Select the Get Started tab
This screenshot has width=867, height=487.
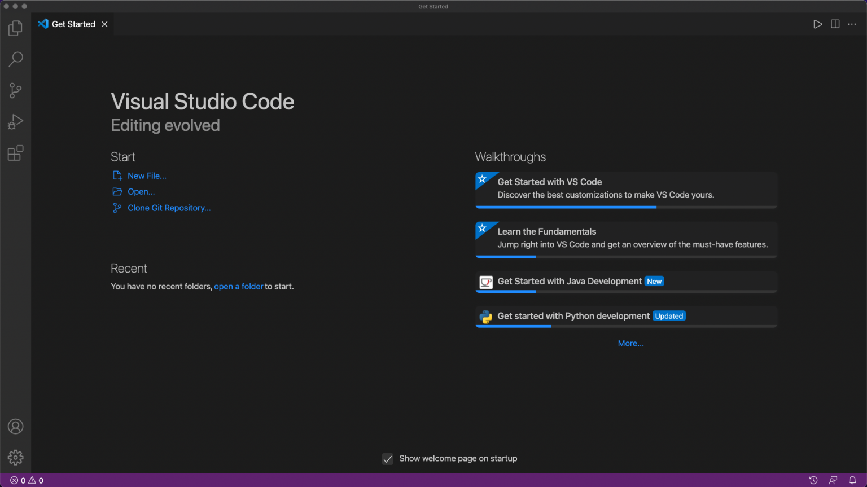(x=73, y=24)
